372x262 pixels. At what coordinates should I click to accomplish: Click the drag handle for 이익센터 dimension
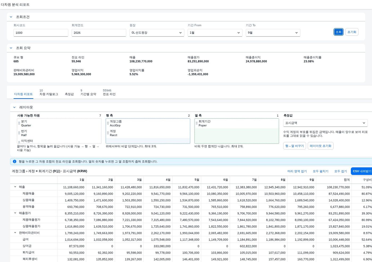19,142
